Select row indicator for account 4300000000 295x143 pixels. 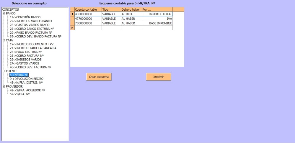(x=72, y=14)
